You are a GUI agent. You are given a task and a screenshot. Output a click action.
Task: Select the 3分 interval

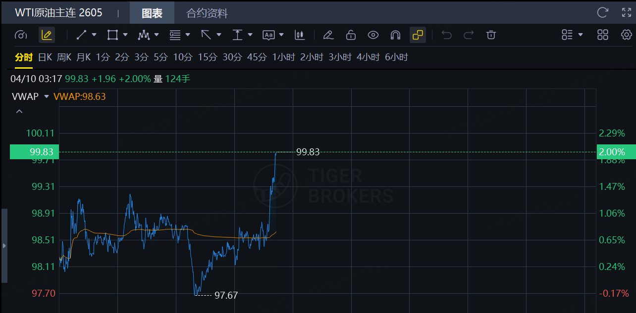click(141, 57)
